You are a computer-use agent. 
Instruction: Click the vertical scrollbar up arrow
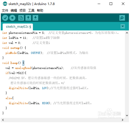pos(127,33)
